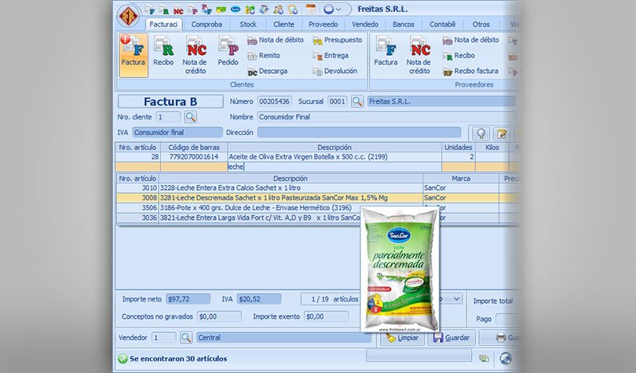Click the description cell containing 'leche'
The image size is (636, 373).
(334, 166)
